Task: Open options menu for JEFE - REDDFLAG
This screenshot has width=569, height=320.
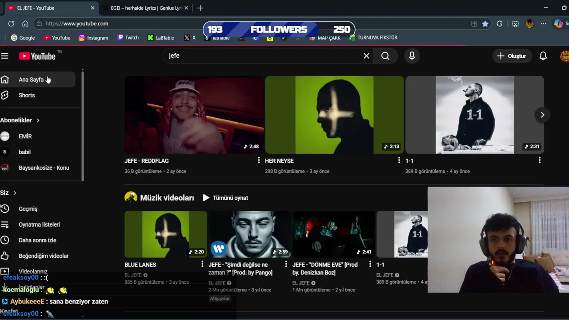Action: (x=259, y=160)
